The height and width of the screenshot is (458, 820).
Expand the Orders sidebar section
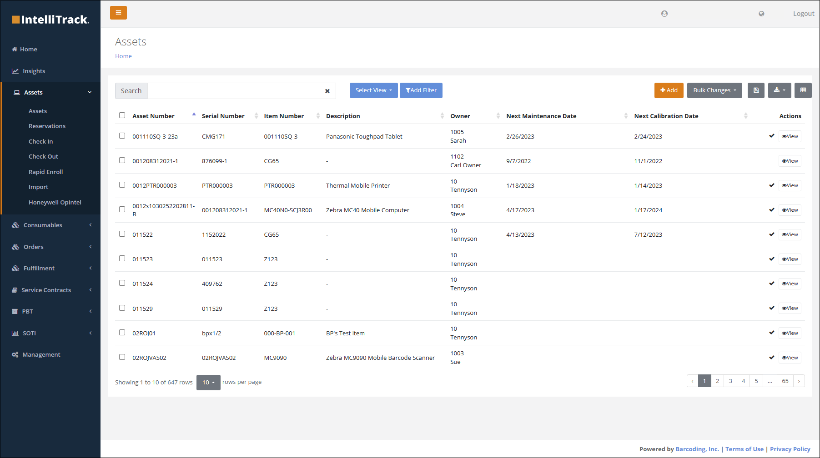[x=51, y=247]
